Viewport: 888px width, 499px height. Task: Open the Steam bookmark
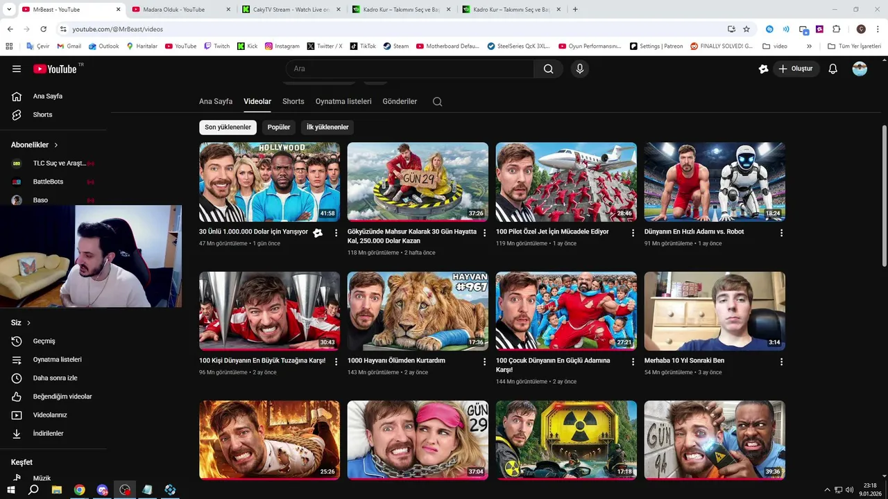395,46
